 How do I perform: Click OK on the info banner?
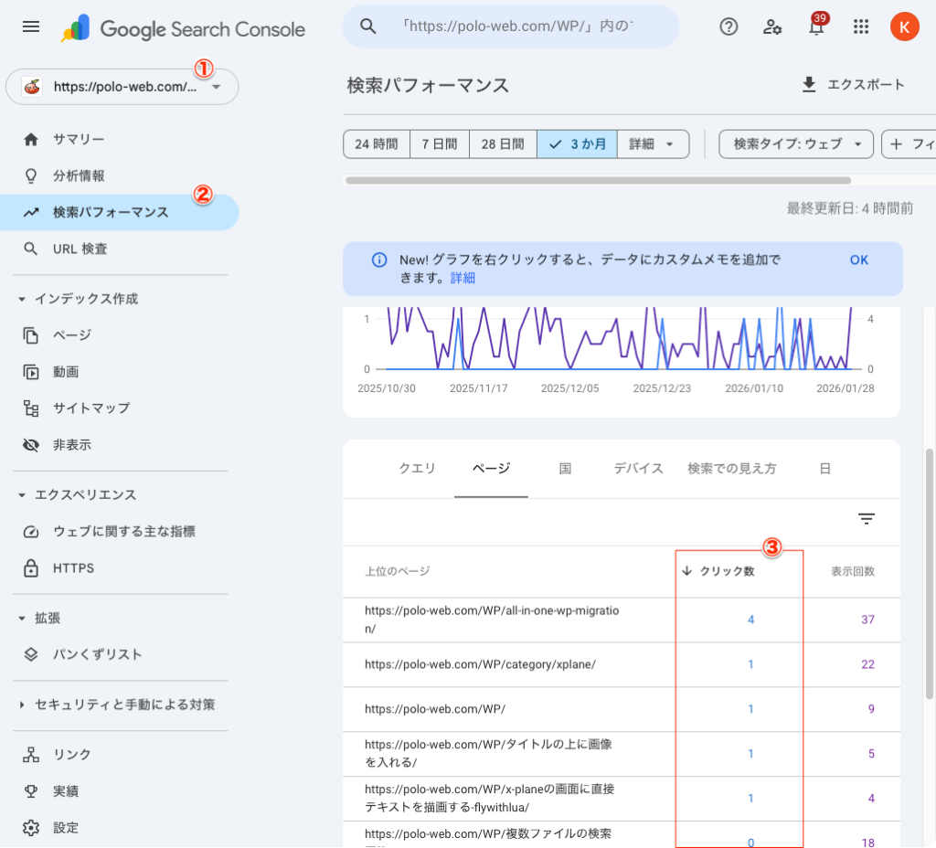tap(858, 260)
